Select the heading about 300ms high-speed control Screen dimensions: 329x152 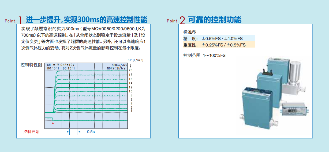86,20
